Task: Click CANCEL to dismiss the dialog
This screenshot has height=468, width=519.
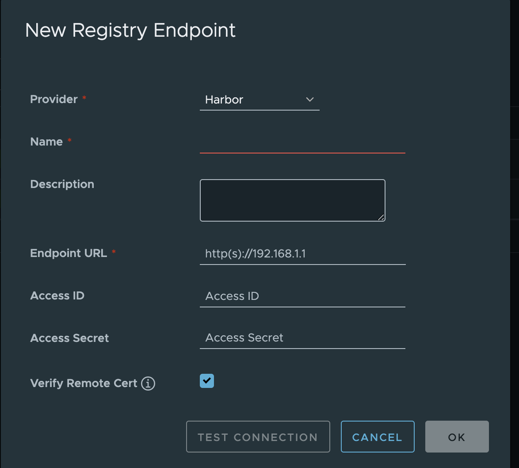Action: pos(377,437)
